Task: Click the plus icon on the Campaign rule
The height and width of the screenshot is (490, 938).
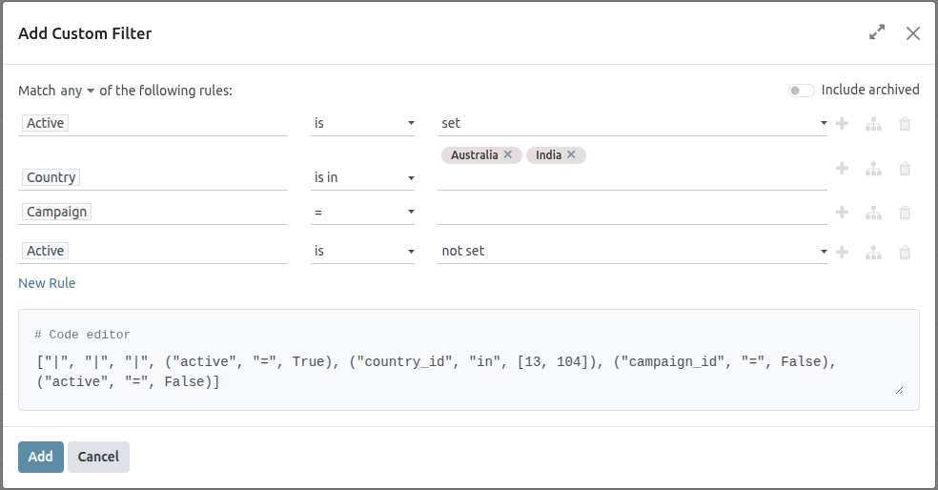Action: point(842,213)
